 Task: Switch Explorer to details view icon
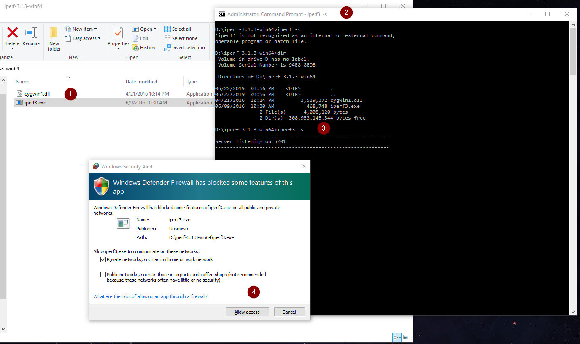(397, 337)
